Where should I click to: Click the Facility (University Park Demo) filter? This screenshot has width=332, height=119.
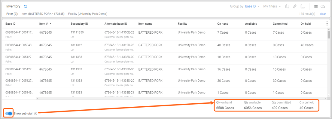click(x=88, y=14)
